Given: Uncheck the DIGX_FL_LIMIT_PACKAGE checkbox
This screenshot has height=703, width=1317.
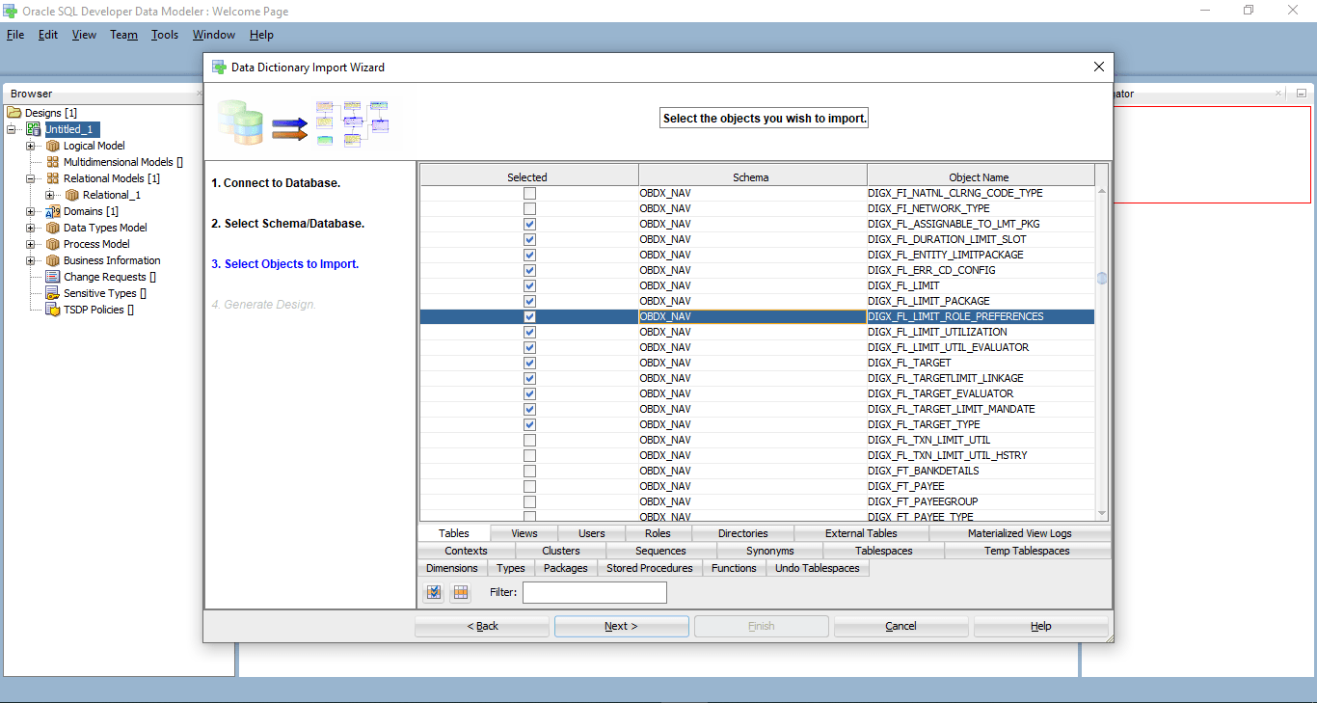Looking at the screenshot, I should click(529, 301).
